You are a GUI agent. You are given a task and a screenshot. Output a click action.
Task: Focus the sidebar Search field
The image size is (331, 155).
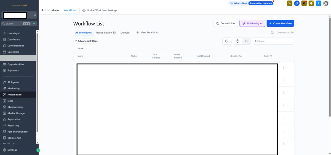point(16,24)
